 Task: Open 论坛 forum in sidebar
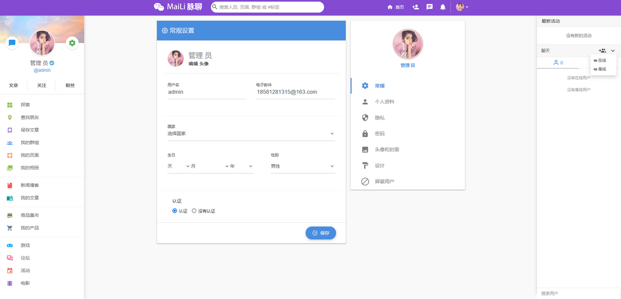(42, 258)
